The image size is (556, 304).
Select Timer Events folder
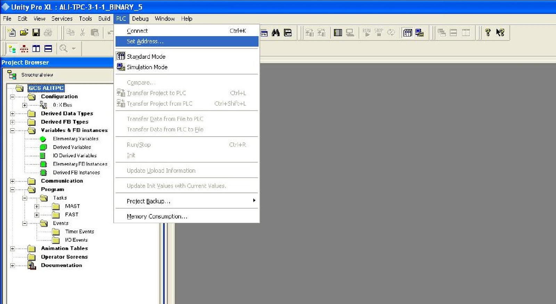click(79, 232)
